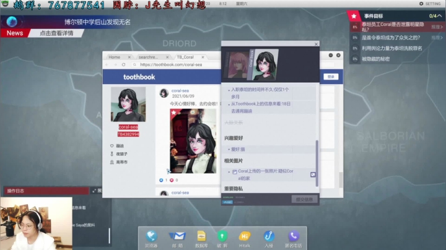Adjust the profile info panel scrollbar
446x250 pixels.
click(x=317, y=163)
